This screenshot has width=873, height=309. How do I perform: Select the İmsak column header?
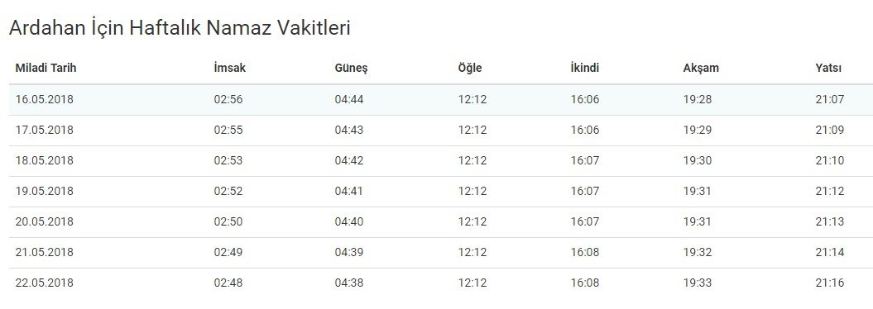point(229,69)
